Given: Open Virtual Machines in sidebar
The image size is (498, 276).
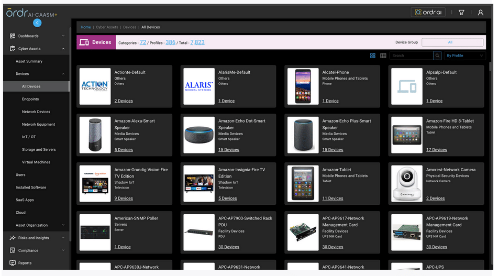Looking at the screenshot, I should (36, 162).
